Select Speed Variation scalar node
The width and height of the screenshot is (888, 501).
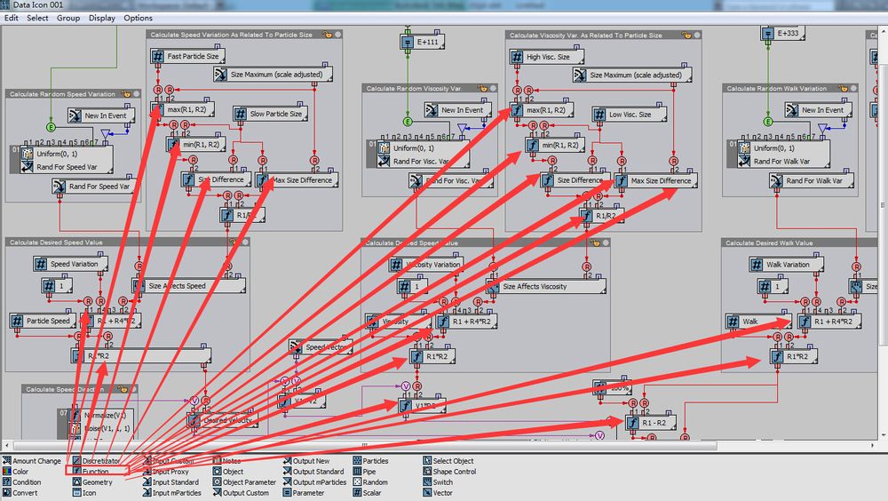point(70,264)
